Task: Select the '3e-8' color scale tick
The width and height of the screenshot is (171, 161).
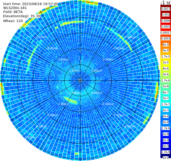Action: tap(166, 122)
